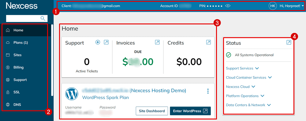Click the Enter WordPress button
Viewport: 306px width, 121px height.
tap(190, 111)
